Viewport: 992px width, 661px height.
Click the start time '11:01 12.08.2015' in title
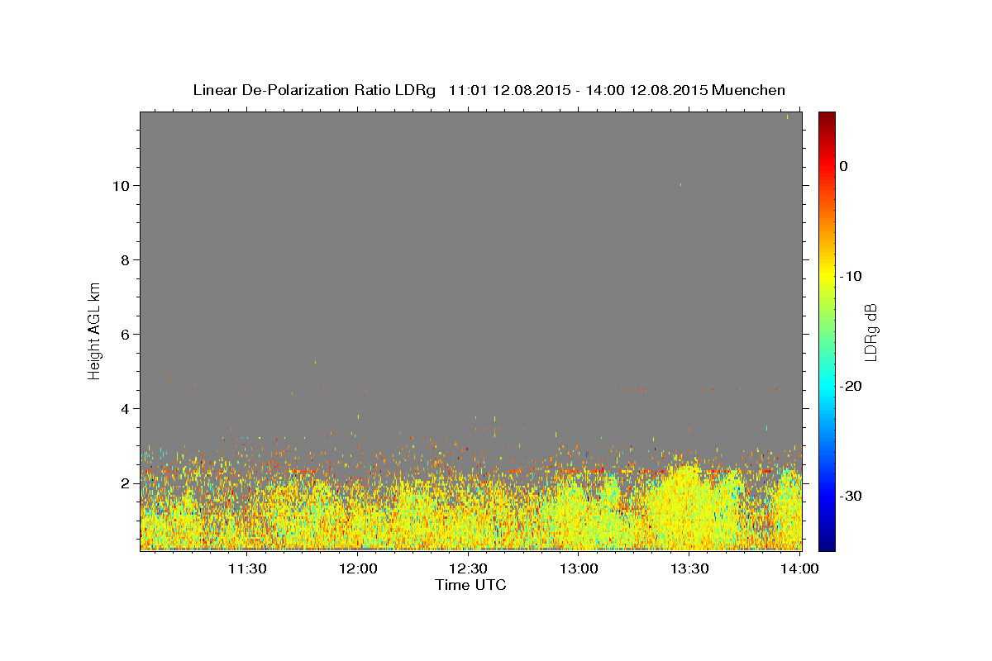point(508,90)
